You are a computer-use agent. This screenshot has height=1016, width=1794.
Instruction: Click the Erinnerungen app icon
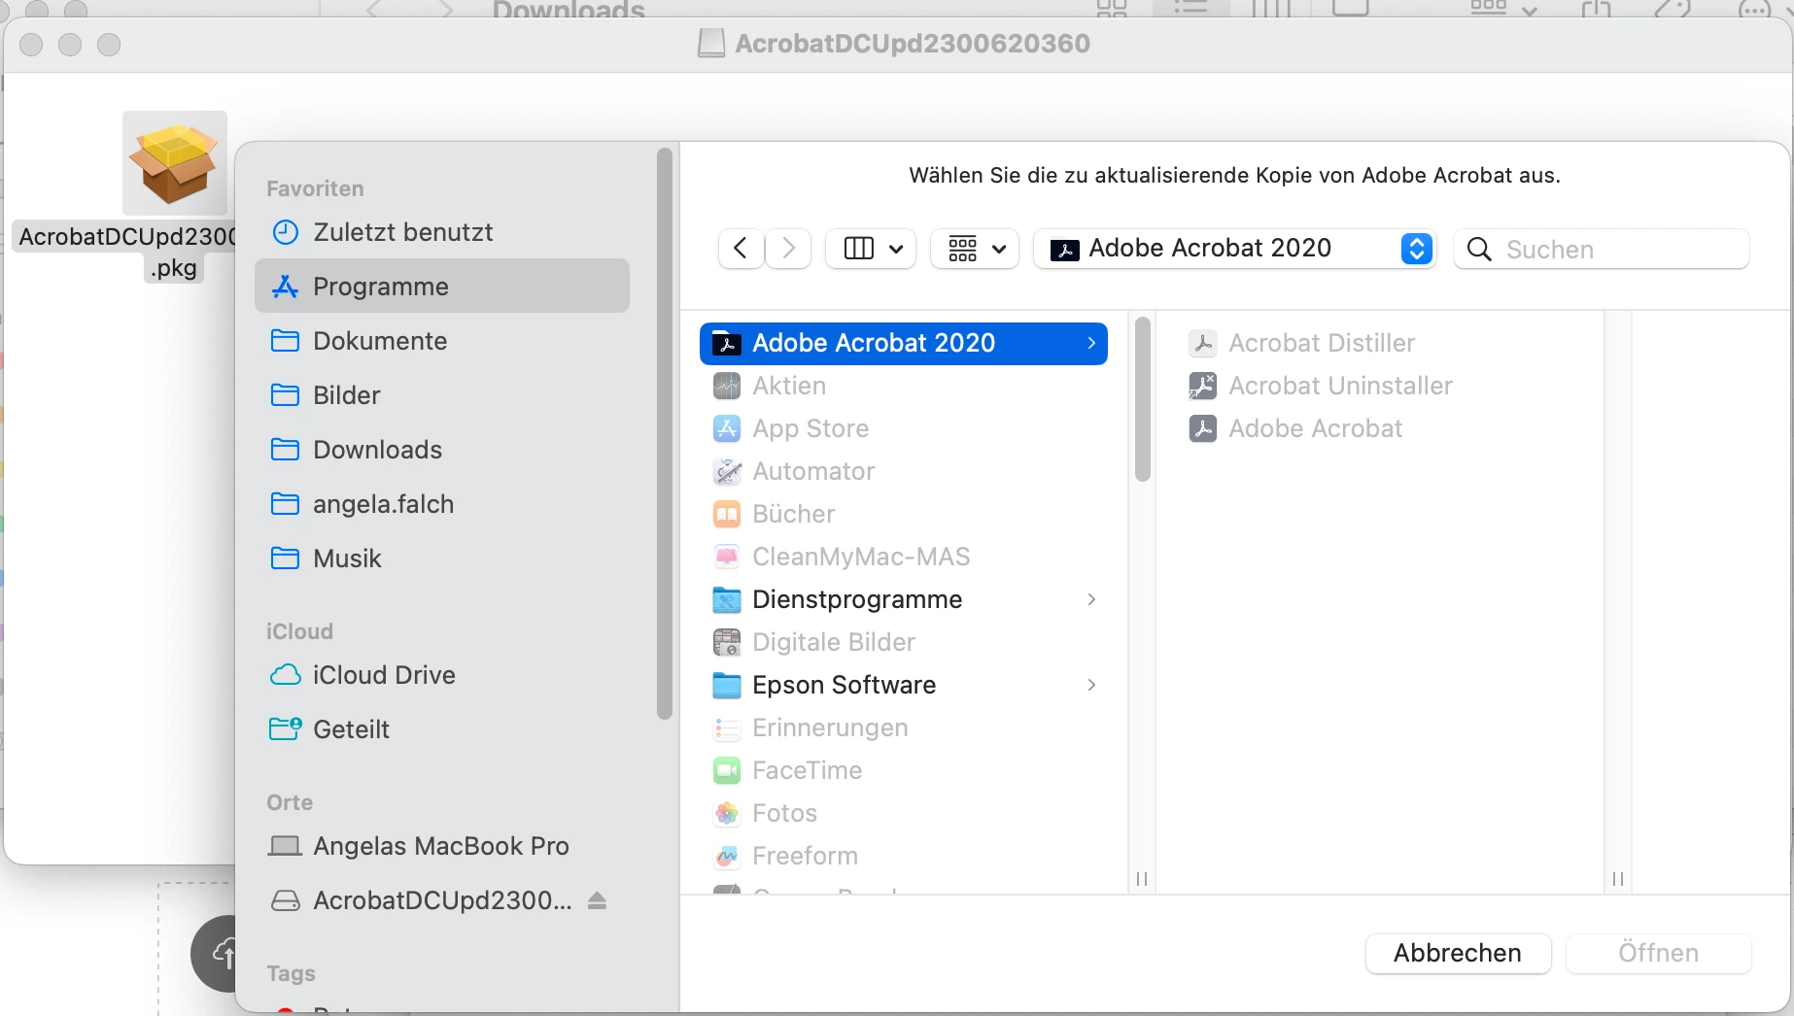(727, 728)
